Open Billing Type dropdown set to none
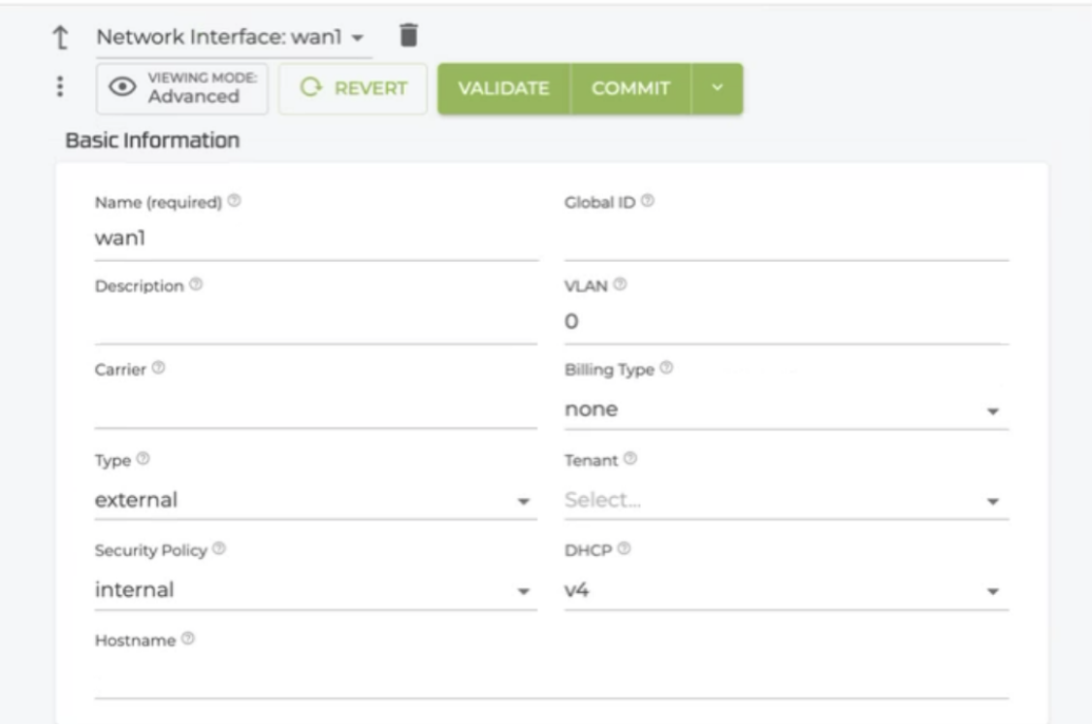 coord(787,410)
